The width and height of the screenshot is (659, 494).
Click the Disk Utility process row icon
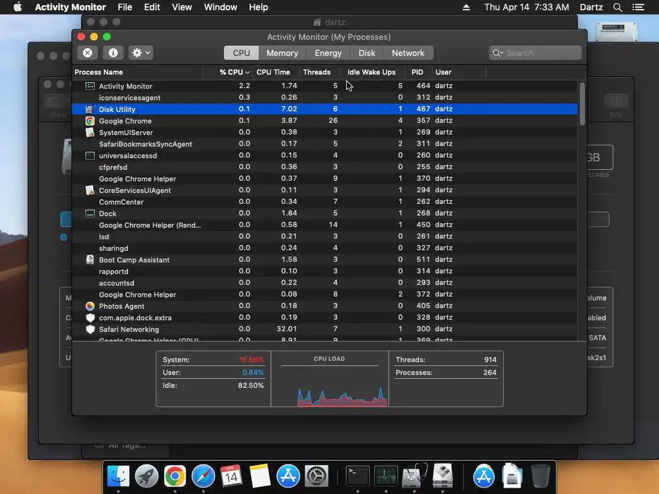coord(90,109)
